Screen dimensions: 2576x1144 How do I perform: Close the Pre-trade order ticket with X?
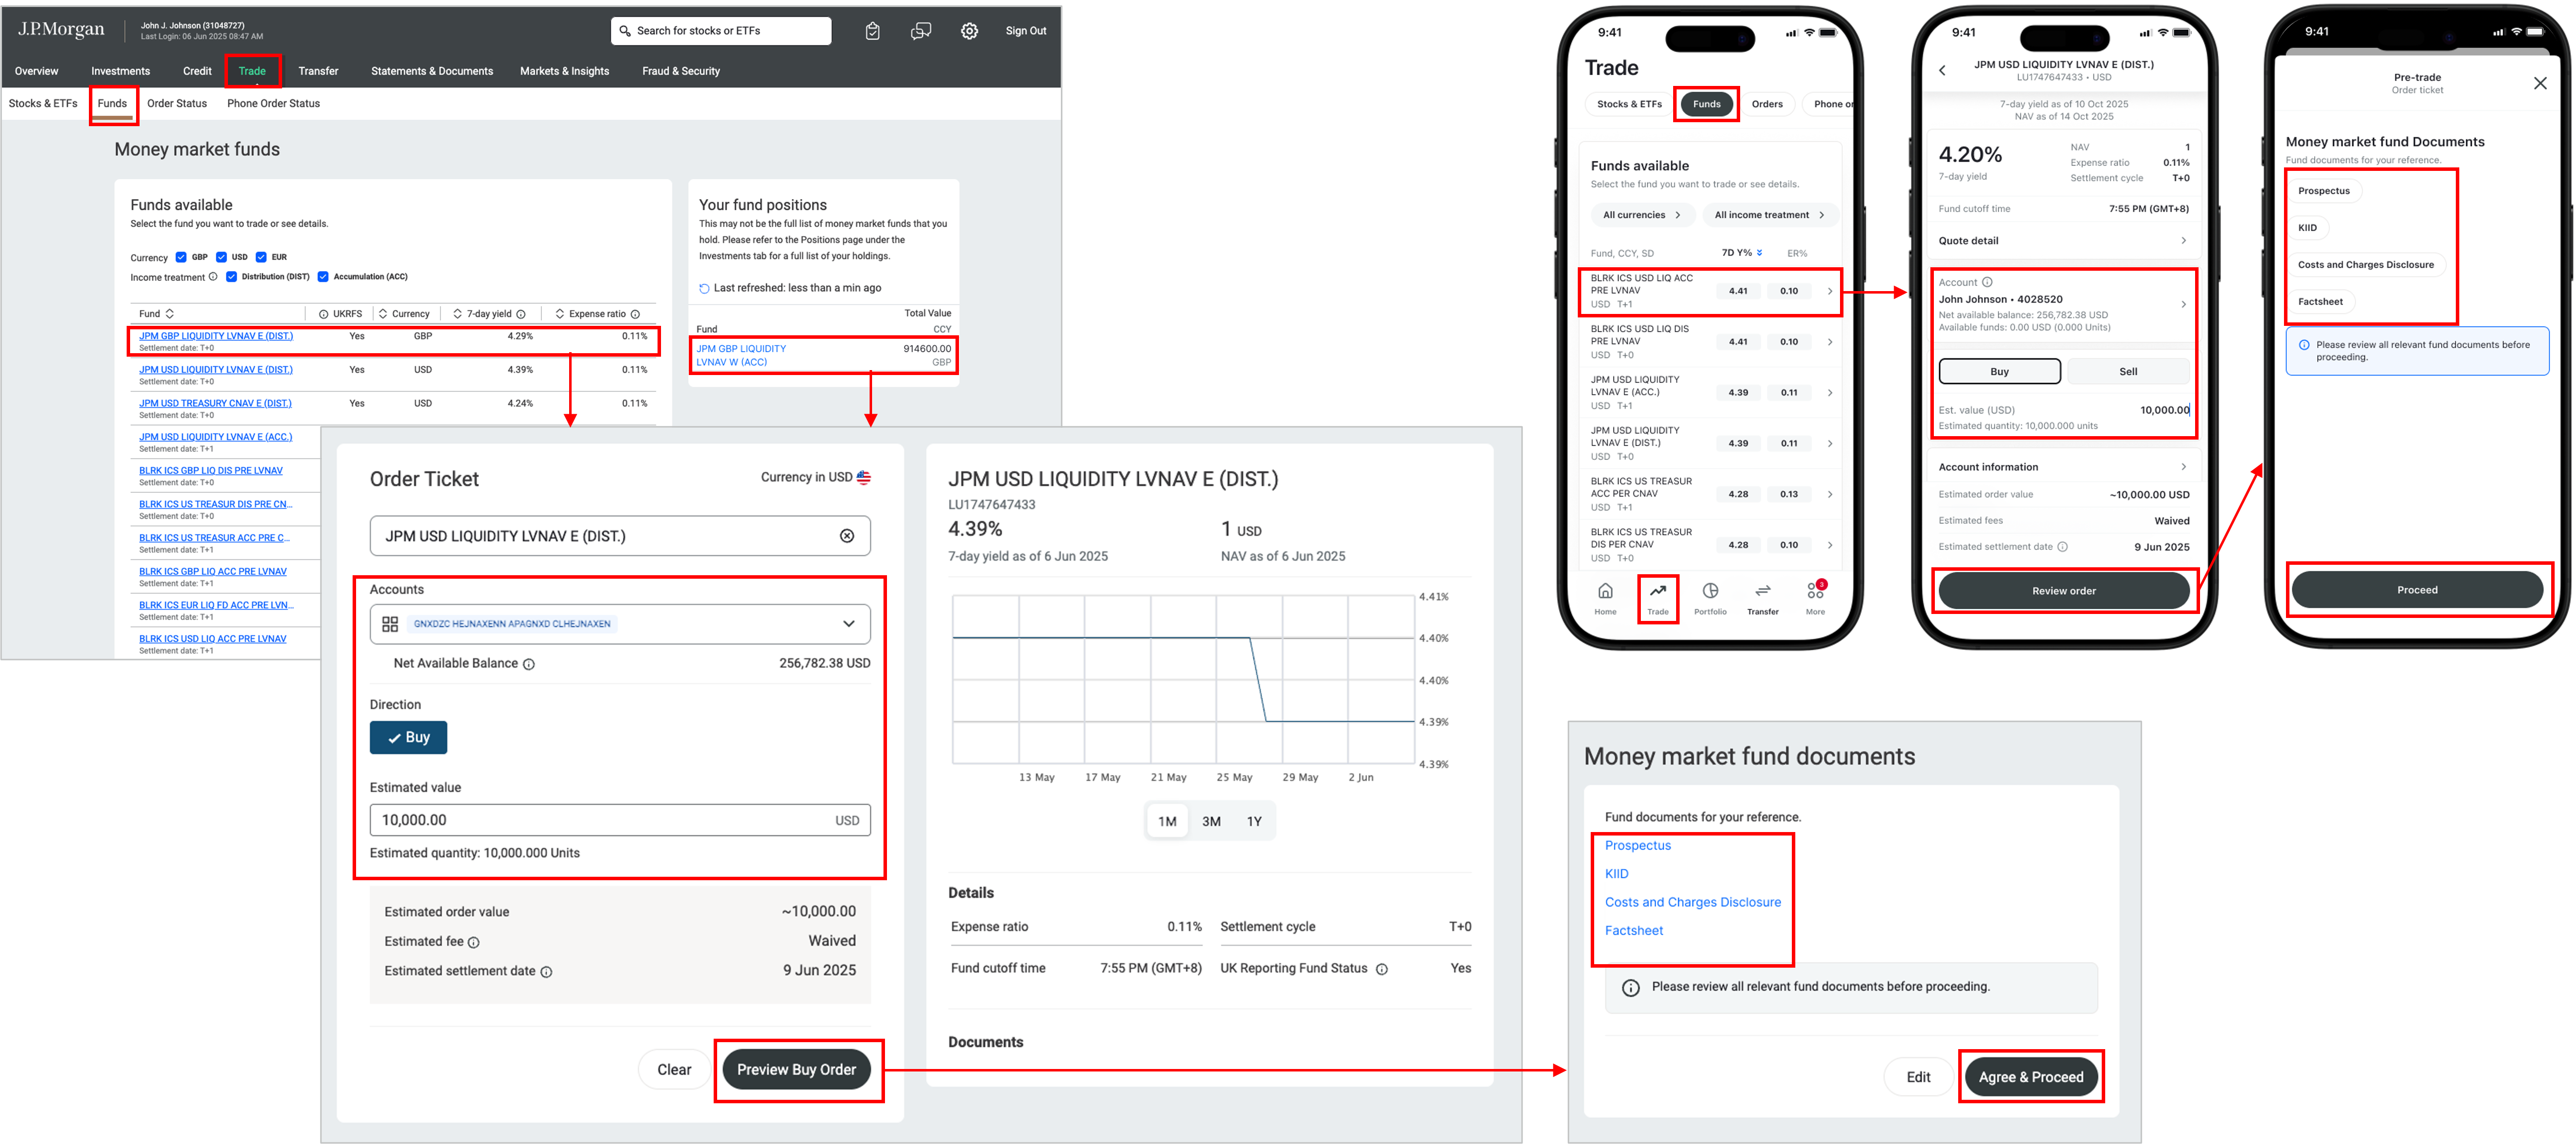point(2540,83)
